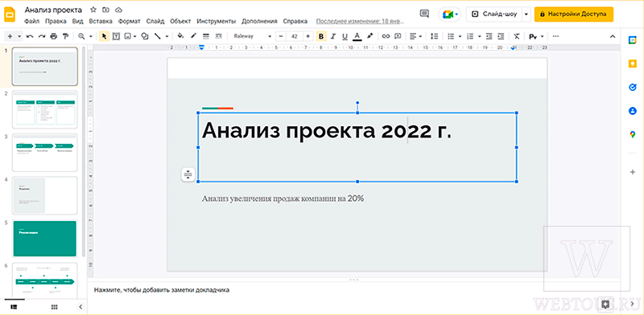644x315 pixels.
Task: Open the comment history icon
Action: [424, 14]
